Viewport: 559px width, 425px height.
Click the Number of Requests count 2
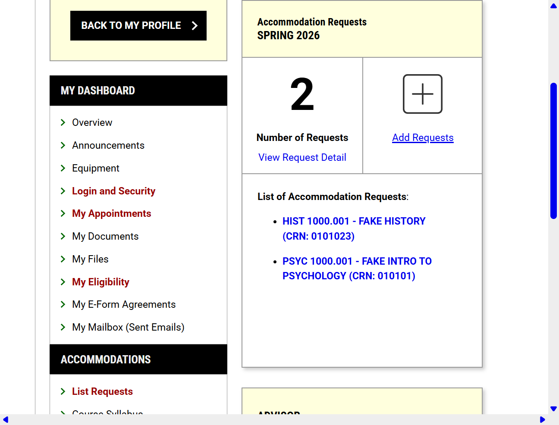point(302,94)
